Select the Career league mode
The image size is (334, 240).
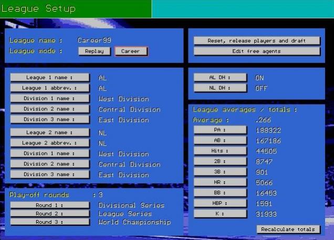(131, 51)
